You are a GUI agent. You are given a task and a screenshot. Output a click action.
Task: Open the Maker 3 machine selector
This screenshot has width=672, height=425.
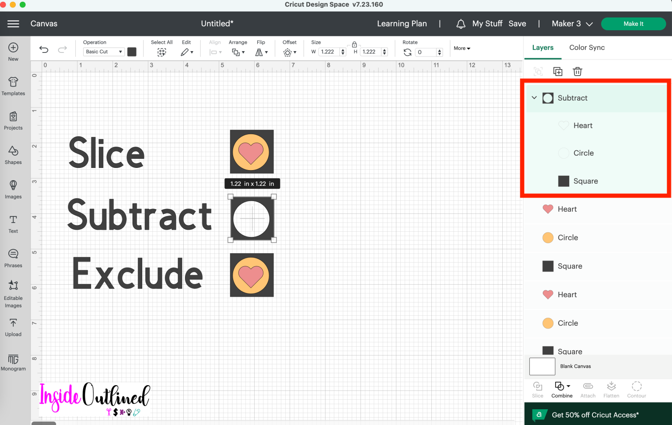click(572, 24)
